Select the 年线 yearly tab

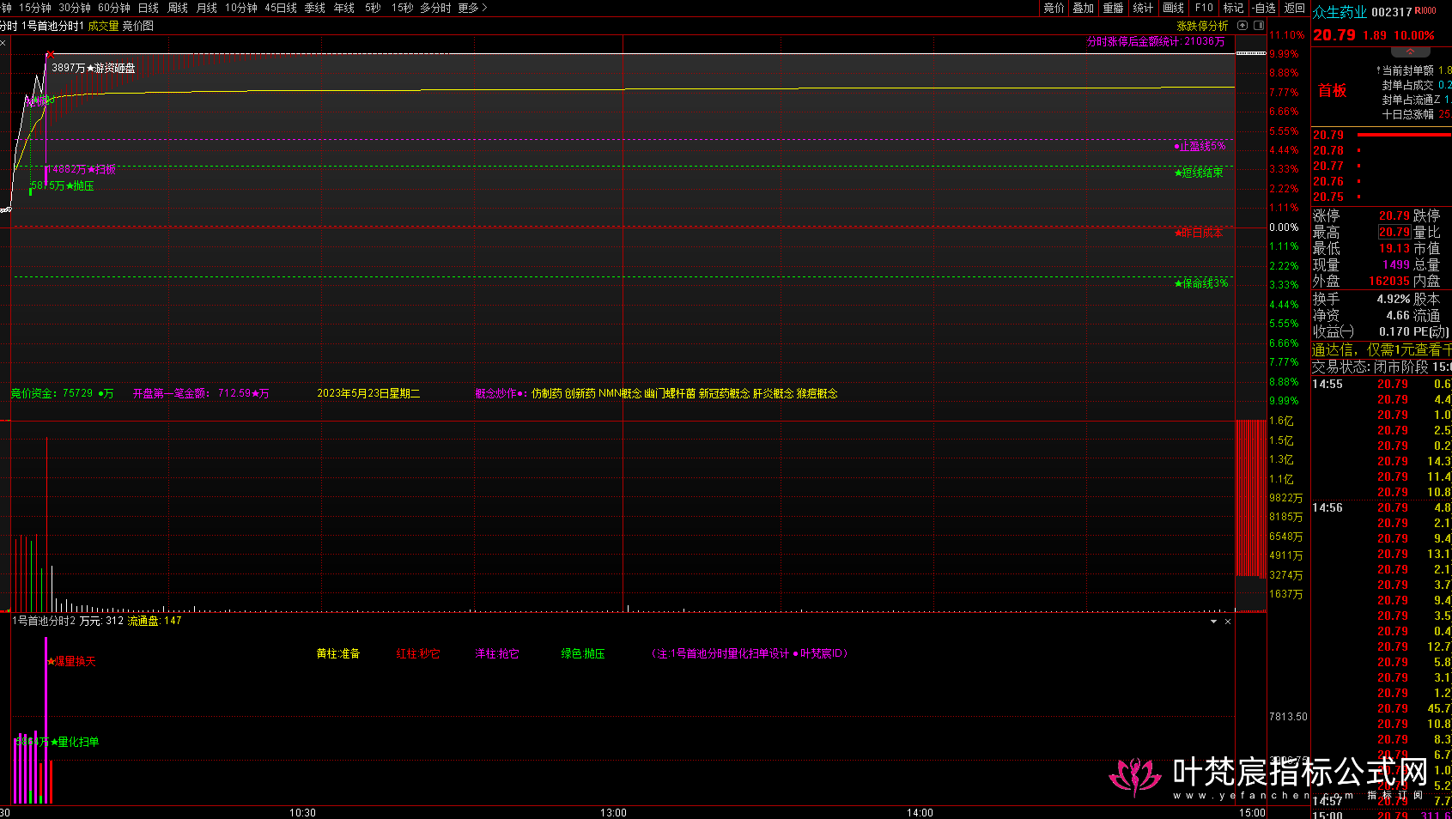[344, 8]
